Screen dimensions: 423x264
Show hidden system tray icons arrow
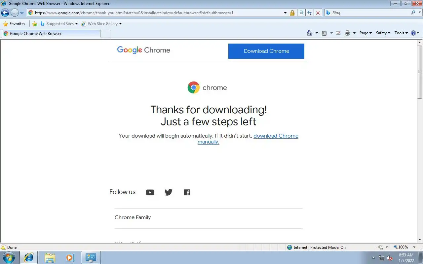click(x=373, y=258)
